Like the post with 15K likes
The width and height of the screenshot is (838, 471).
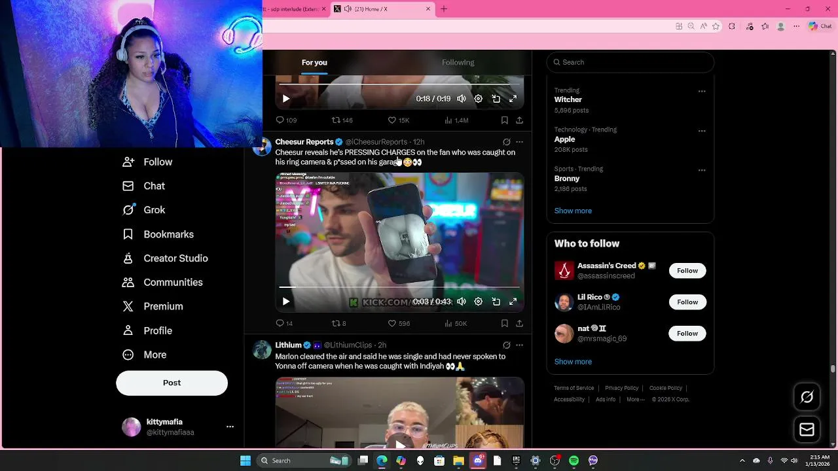[x=399, y=120]
